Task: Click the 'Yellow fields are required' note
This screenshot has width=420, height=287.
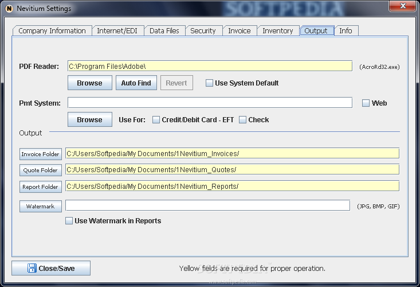Action: 252,268
